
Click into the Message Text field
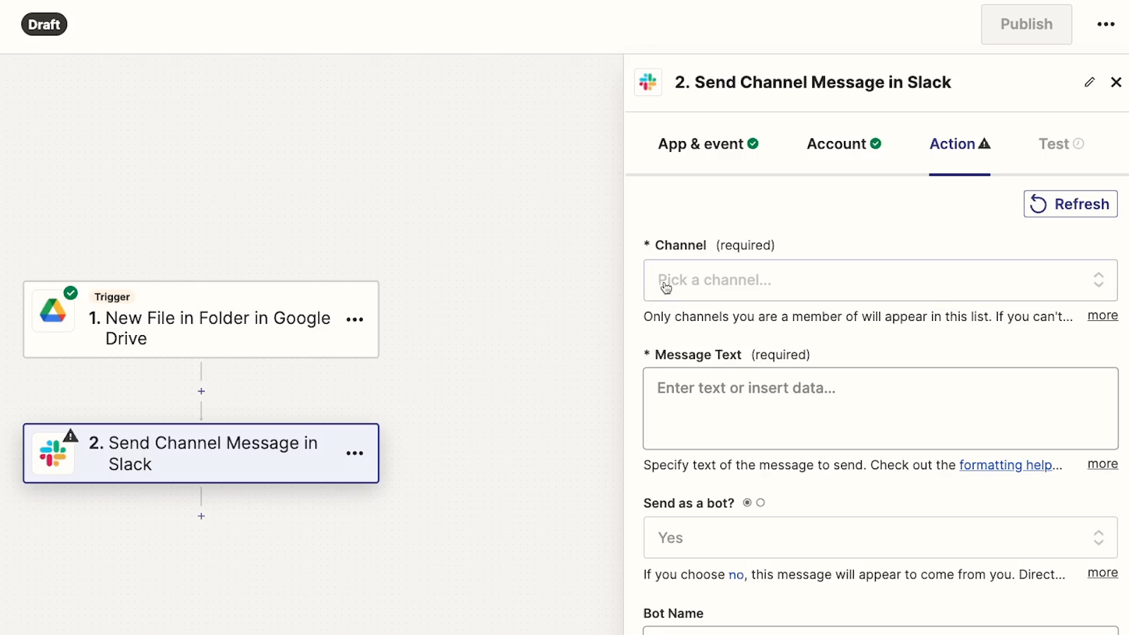point(880,409)
